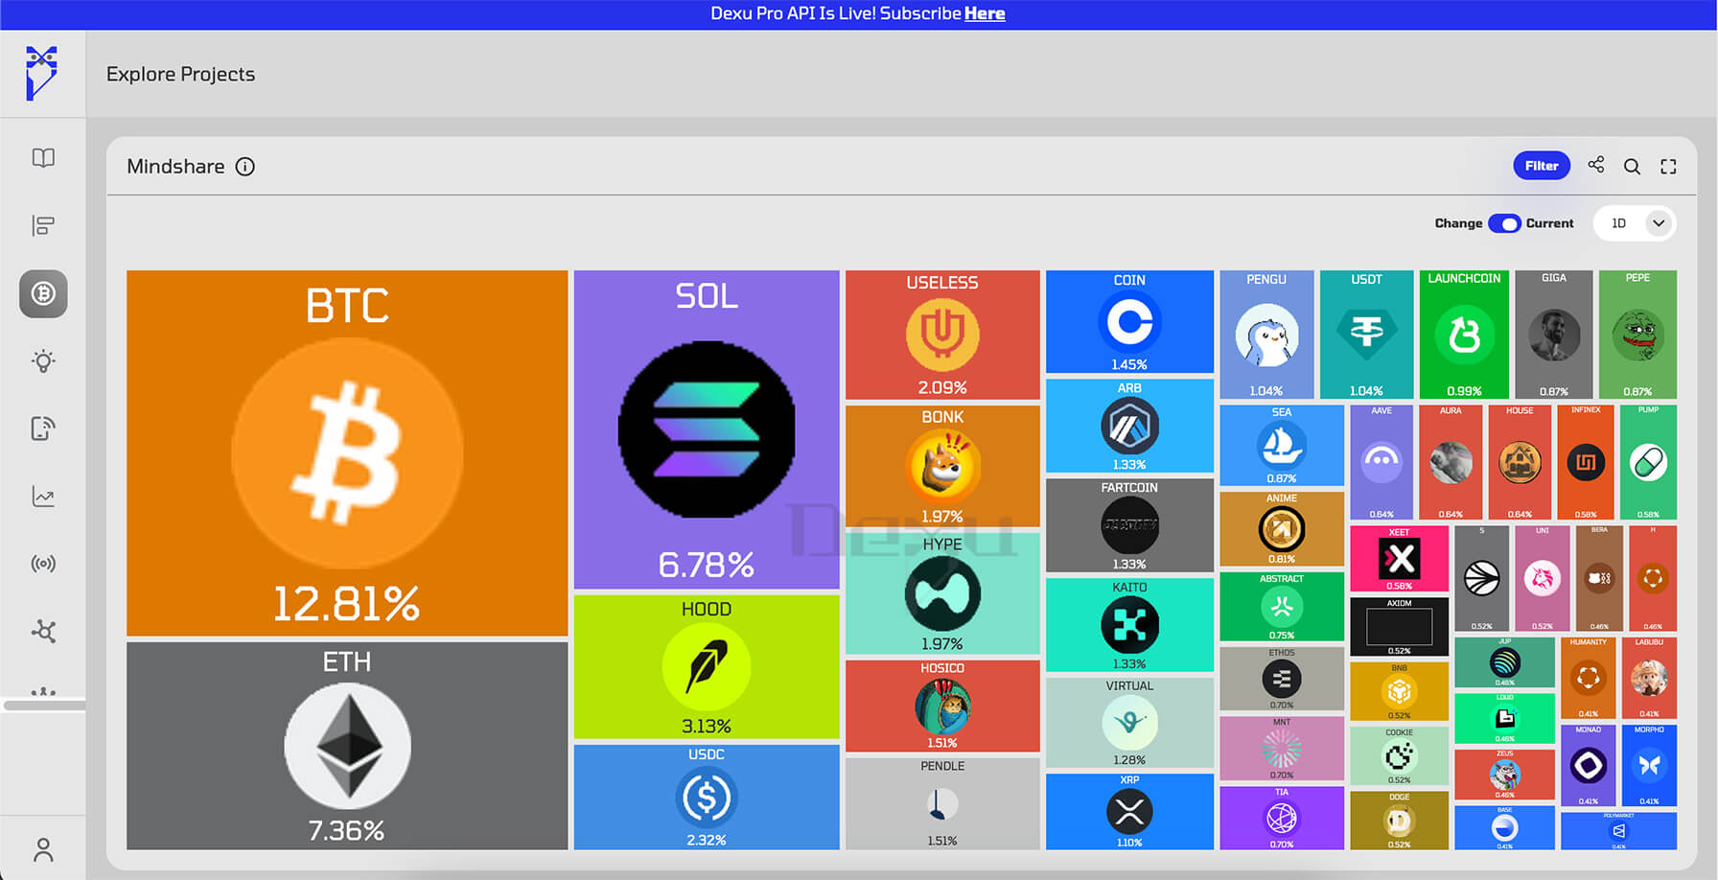Image resolution: width=1718 pixels, height=880 pixels.
Task: Select the ETH 7.36% tile
Action: (347, 746)
